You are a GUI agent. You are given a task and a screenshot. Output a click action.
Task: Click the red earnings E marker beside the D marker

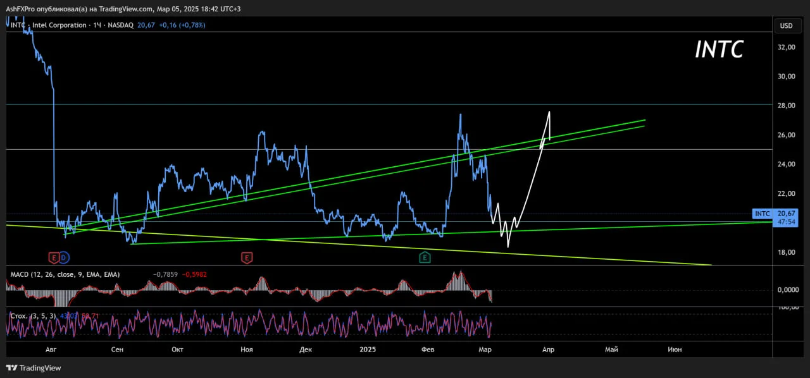[x=54, y=257]
